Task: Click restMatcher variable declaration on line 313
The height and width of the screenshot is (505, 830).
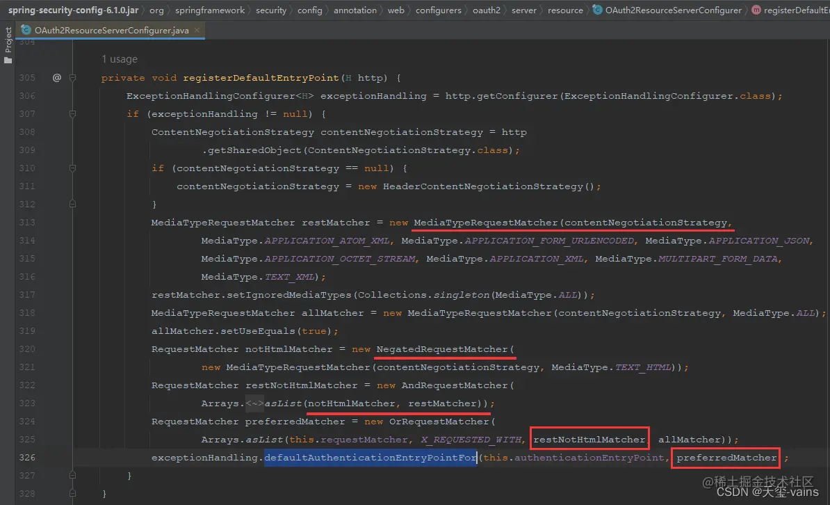Action: coord(336,223)
